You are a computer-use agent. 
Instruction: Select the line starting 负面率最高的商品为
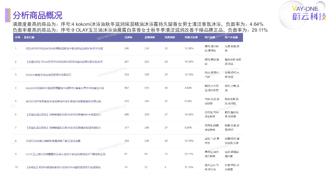click(140, 30)
